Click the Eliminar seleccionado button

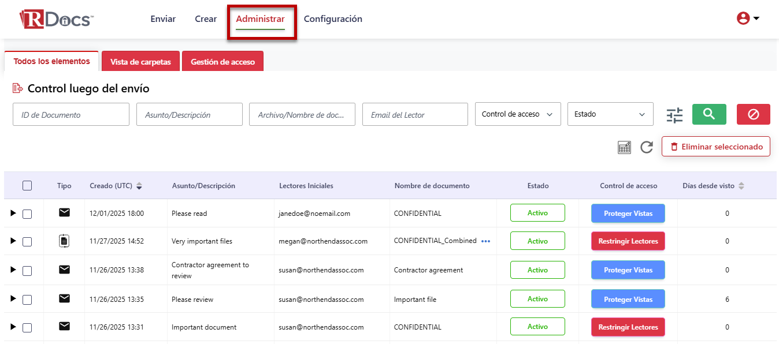[715, 147]
